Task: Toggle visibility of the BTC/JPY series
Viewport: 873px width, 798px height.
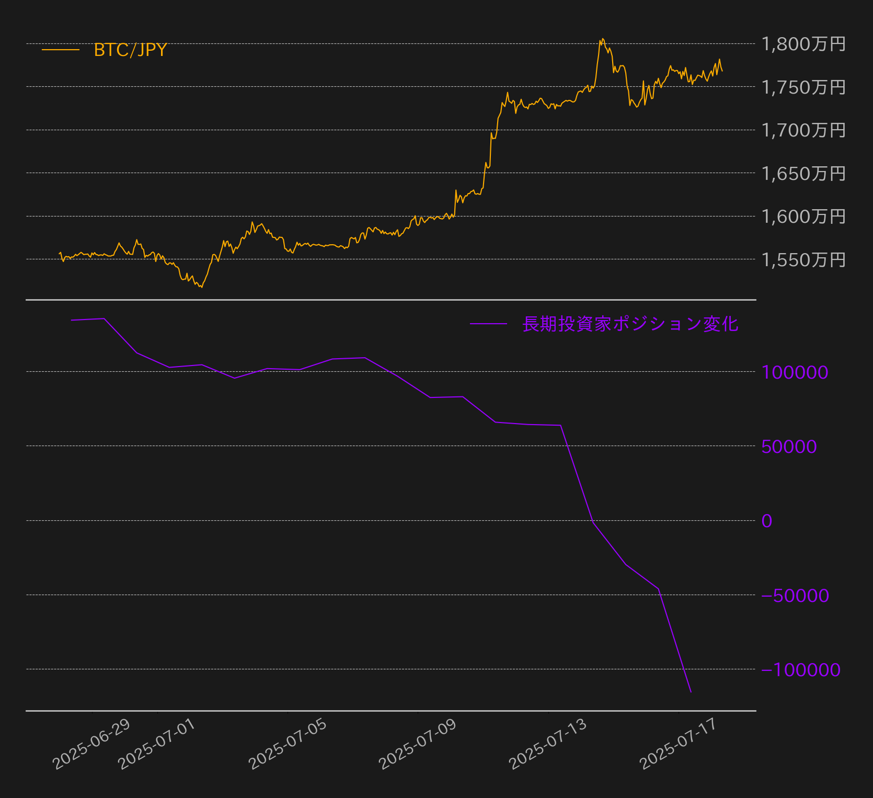Action: point(130,50)
